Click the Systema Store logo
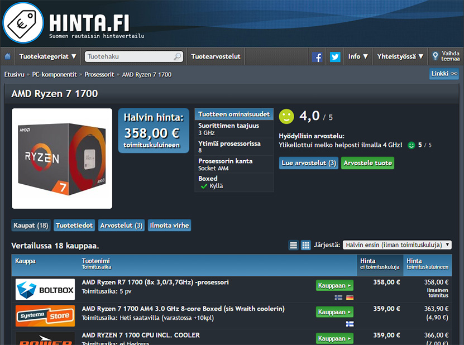Screen dimensions: 464x345 coord(45,316)
